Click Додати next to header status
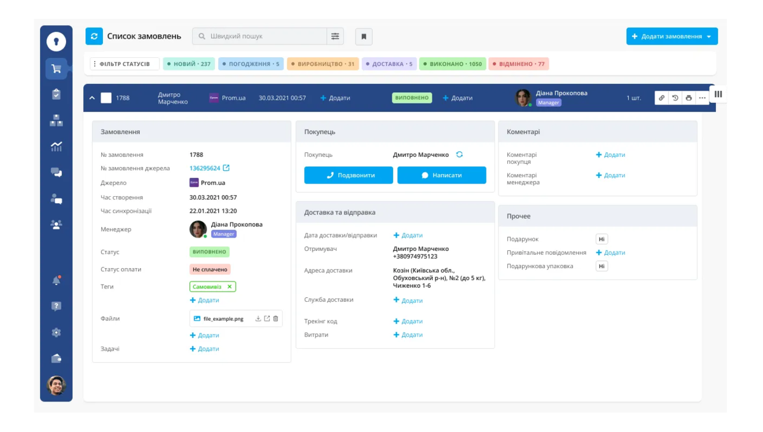This screenshot has width=763, height=432. tap(457, 98)
